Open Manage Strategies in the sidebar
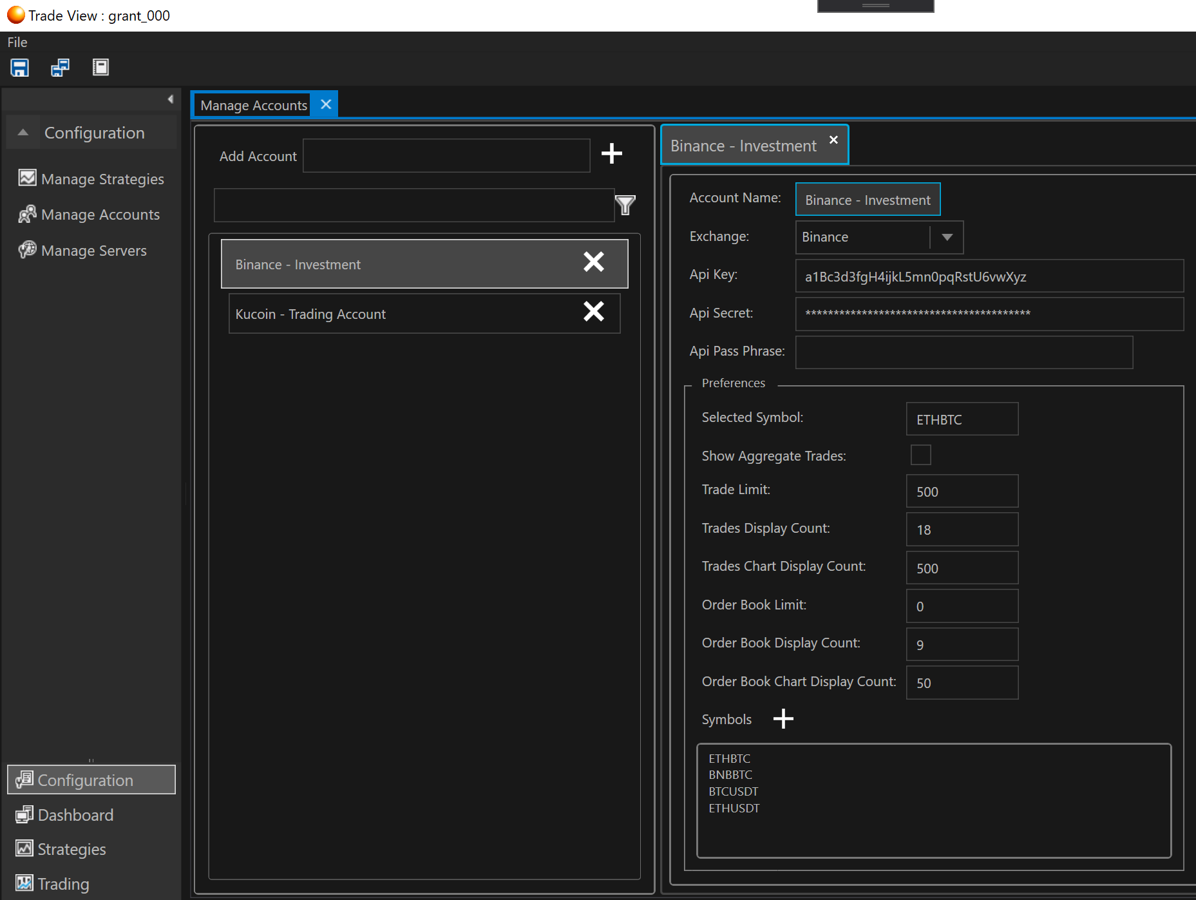1196x900 pixels. [x=91, y=178]
